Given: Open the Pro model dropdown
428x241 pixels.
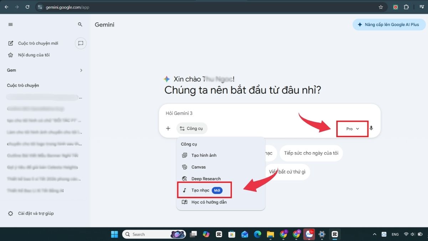Looking at the screenshot, I should pos(352,129).
